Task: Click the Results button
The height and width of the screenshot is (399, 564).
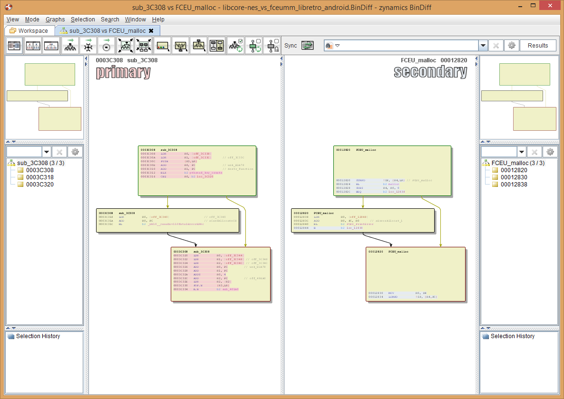Action: 538,46
